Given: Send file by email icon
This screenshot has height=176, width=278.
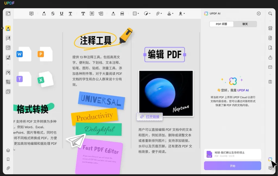Looking at the screenshot, I should pyautogui.click(x=270, y=67).
